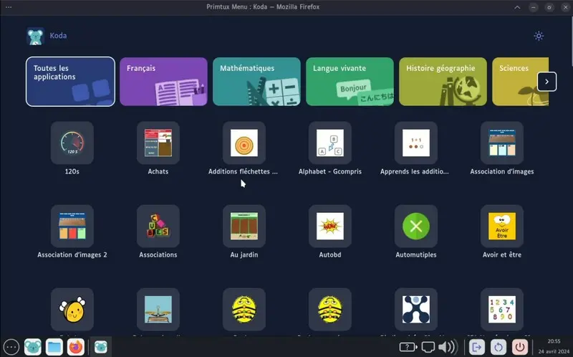Click the Koda logo in header
This screenshot has width=573, height=357.
pos(35,36)
